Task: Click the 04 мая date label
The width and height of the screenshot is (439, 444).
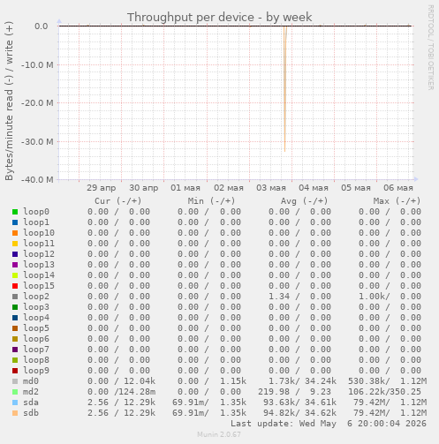Action: (314, 188)
